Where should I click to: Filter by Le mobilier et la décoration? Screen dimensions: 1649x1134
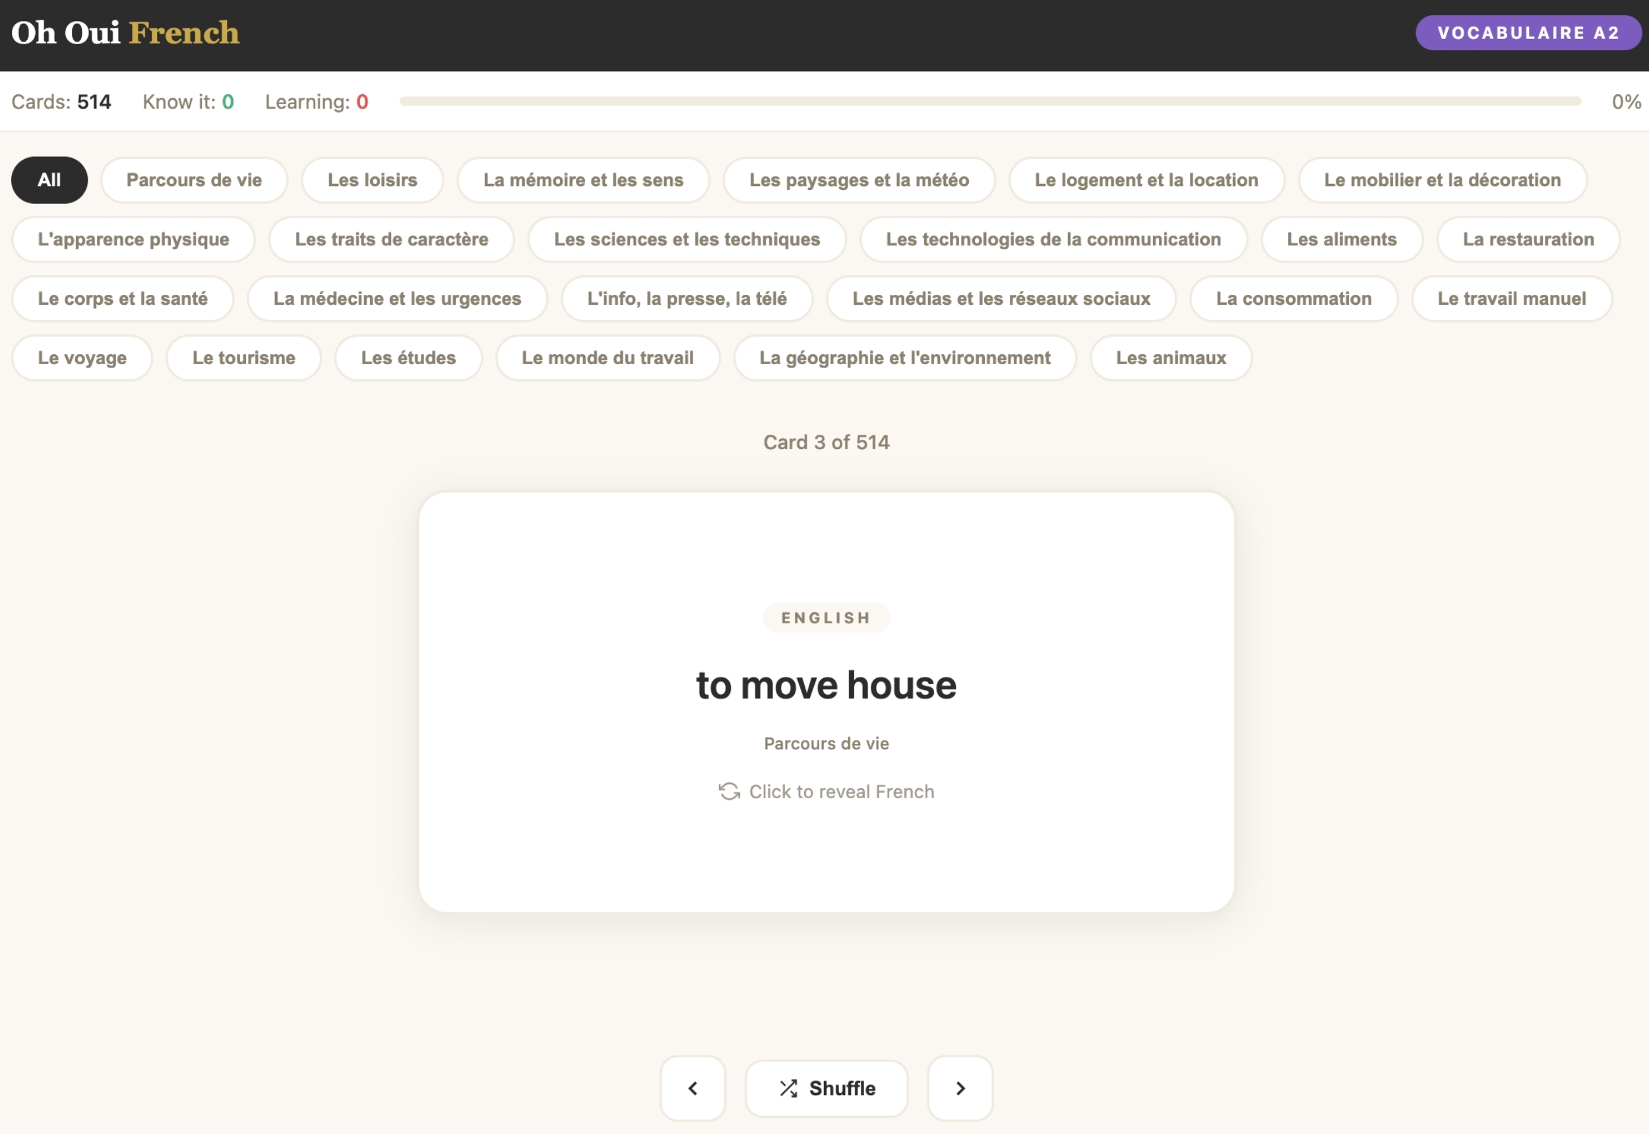coord(1443,179)
